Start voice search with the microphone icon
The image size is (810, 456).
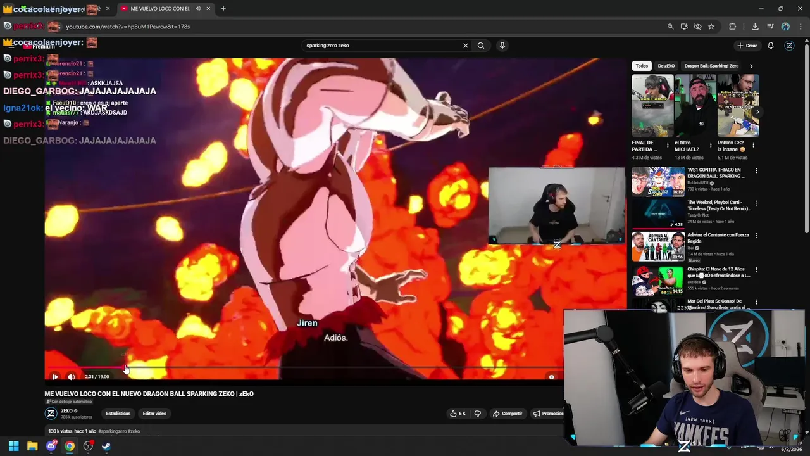pos(502,46)
